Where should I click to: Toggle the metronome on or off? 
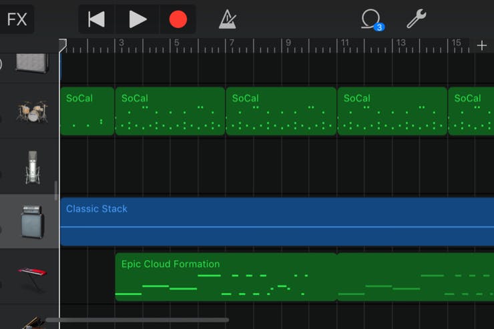point(228,19)
